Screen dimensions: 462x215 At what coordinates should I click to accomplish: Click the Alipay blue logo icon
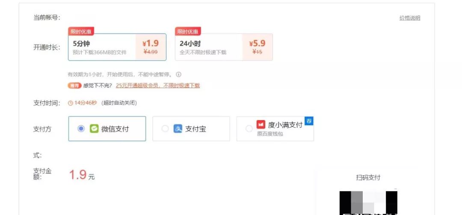pos(178,129)
